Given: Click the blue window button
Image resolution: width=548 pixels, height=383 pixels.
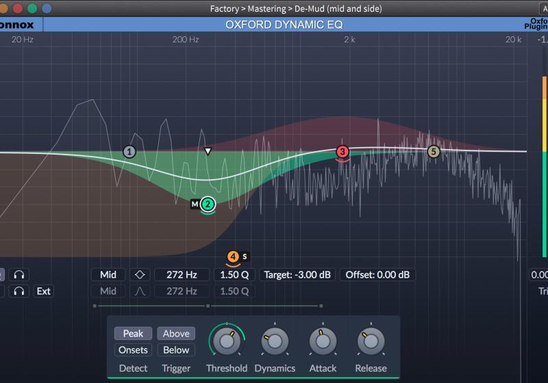Looking at the screenshot, I should [x=47, y=8].
